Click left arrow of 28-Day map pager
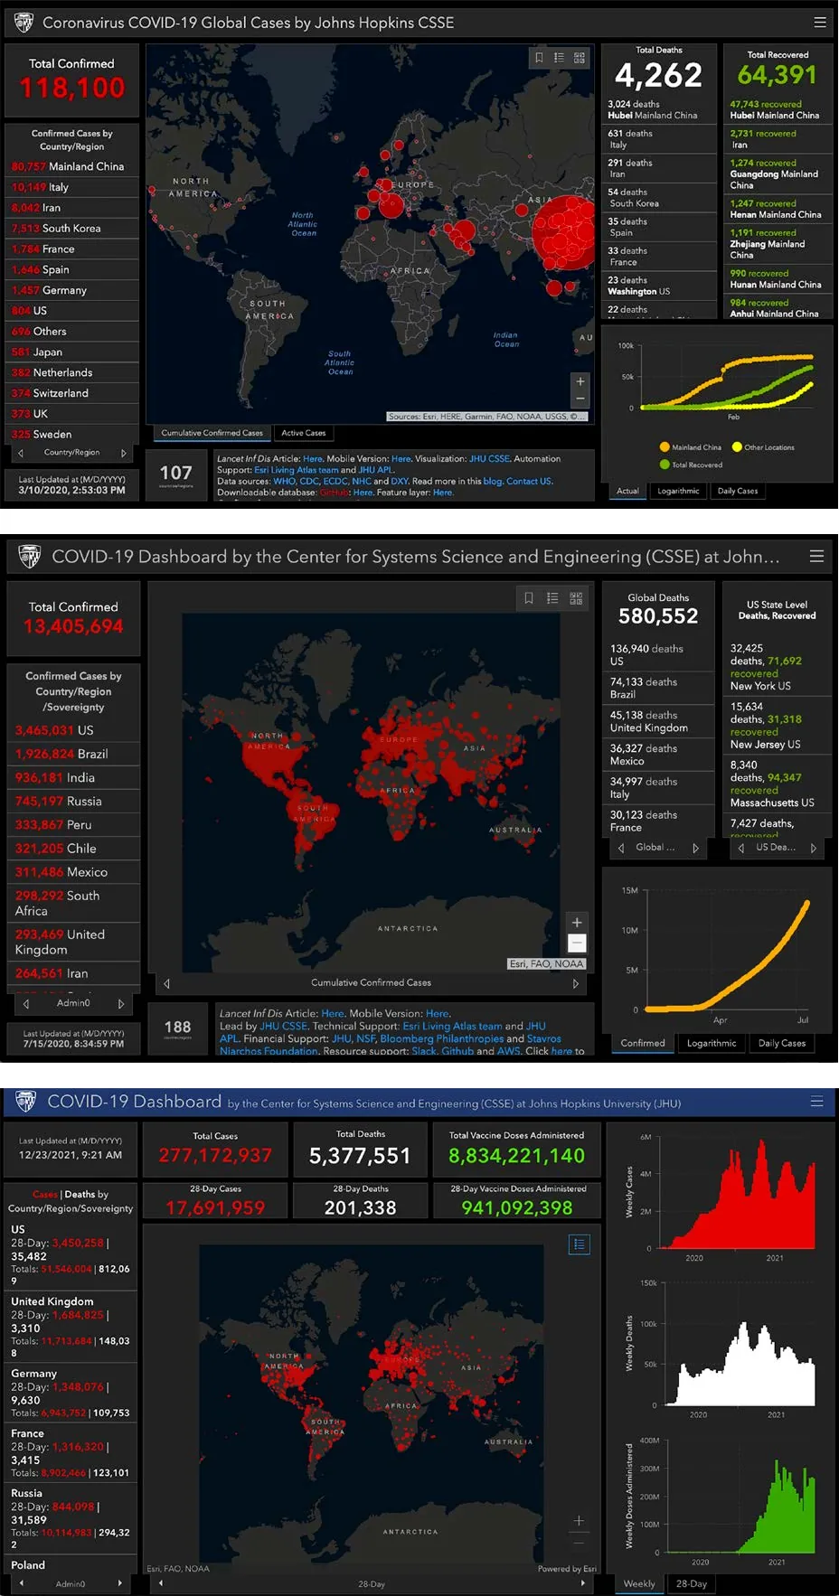Screen dimensions: 839x1596 (x=161, y=1583)
